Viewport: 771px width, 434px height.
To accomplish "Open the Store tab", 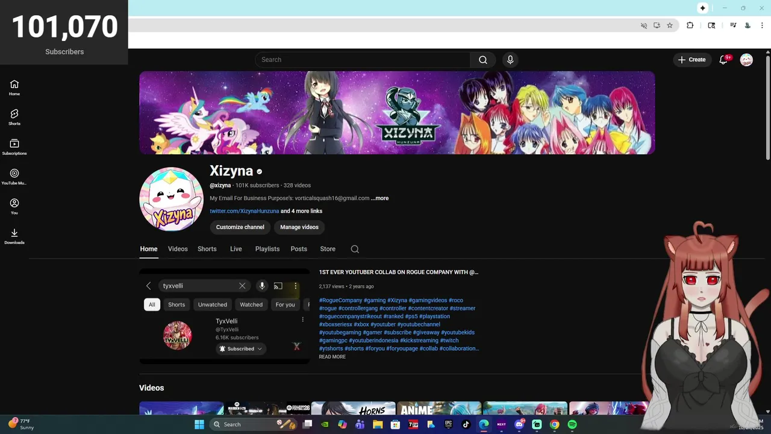I will coord(328,249).
